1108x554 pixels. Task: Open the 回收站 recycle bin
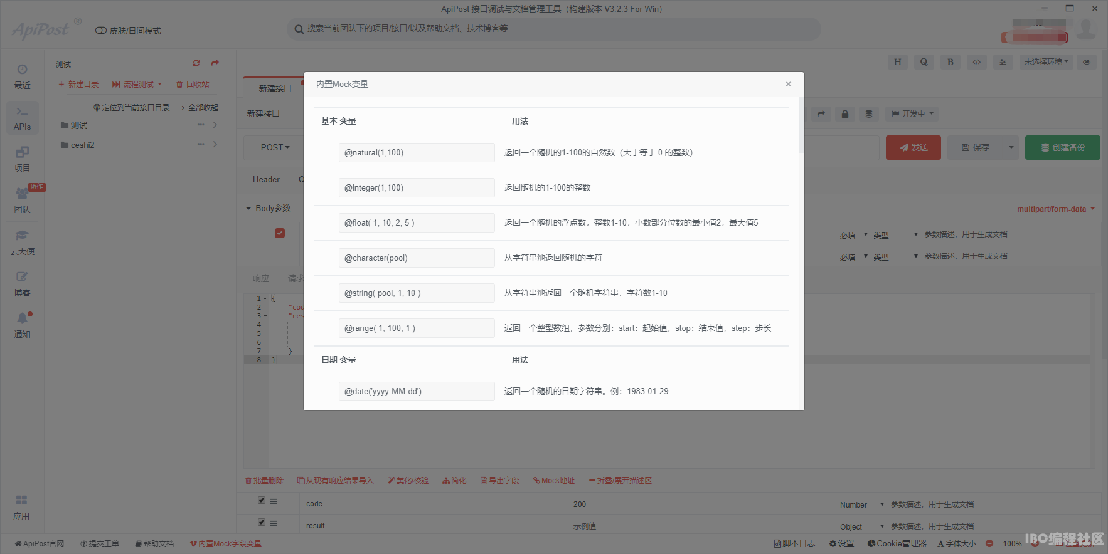click(193, 84)
